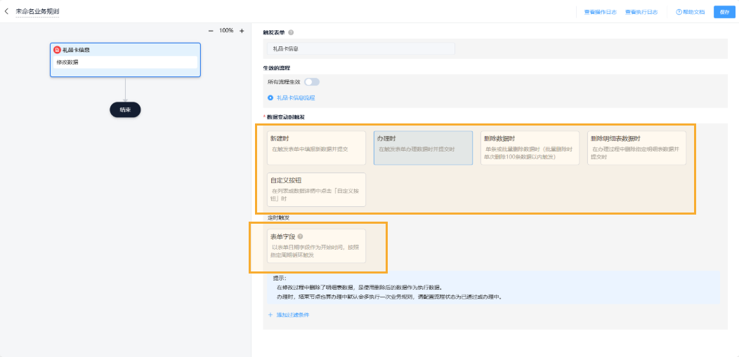The image size is (739, 357).
Task: Click the red icon on 礼品卡信息 node
Action: point(57,49)
